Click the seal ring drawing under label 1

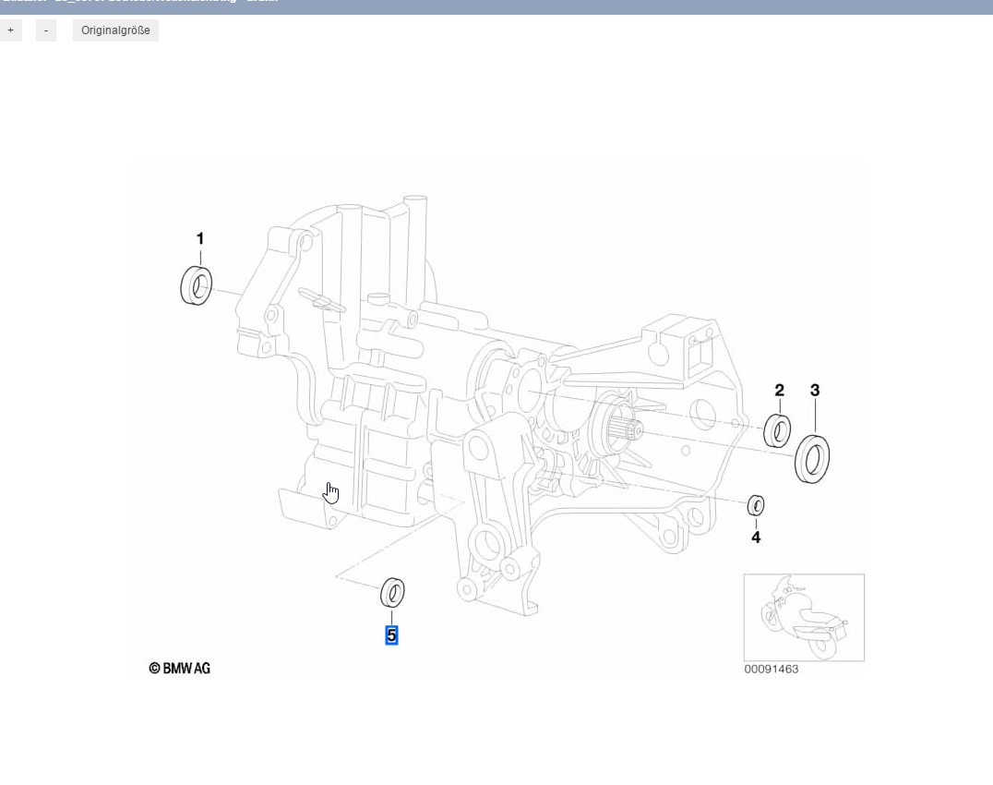(x=196, y=284)
